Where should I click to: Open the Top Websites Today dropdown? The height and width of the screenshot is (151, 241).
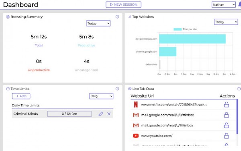pyautogui.click(x=226, y=22)
